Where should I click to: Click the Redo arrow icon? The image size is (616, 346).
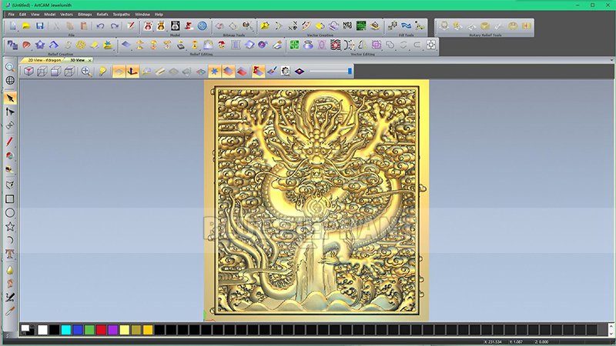(x=114, y=26)
